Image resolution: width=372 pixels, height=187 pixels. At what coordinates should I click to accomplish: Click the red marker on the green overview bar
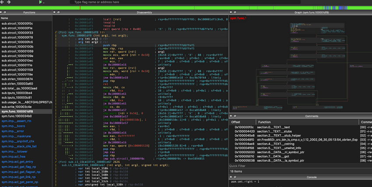[80, 7]
